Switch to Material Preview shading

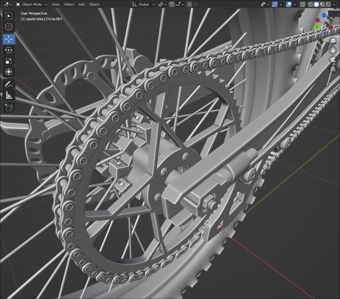(322, 4)
